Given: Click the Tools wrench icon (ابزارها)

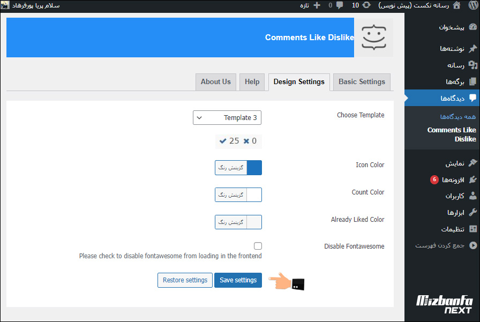Looking at the screenshot, I should point(473,212).
